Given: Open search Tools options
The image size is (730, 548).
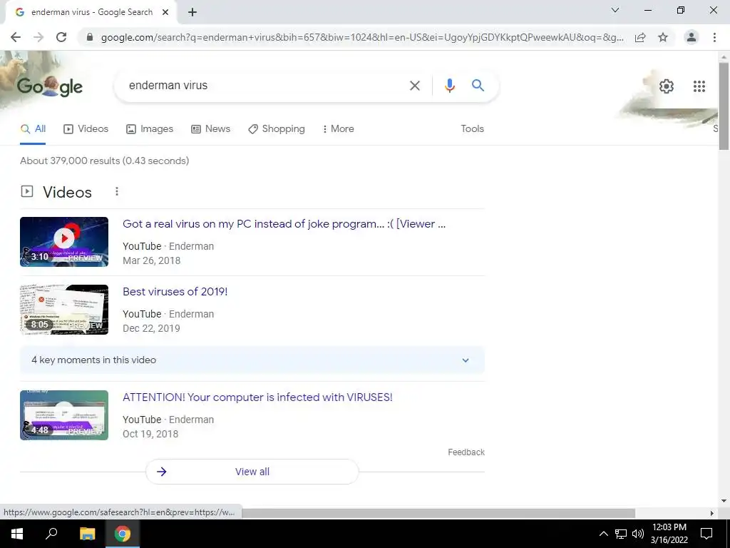Looking at the screenshot, I should (x=472, y=128).
